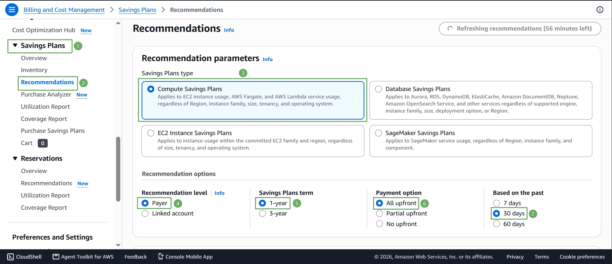The height and width of the screenshot is (264, 612).
Task: Select SageMaker Savings Plans type
Action: click(481, 141)
